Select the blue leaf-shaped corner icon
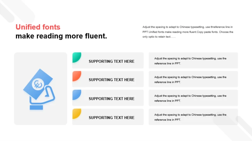Screen dimensions: 252x141 pyautogui.click(x=77, y=95)
